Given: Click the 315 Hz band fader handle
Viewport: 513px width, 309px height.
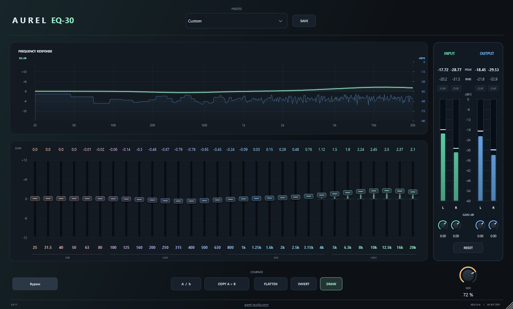Looking at the screenshot, I should [x=178, y=201].
